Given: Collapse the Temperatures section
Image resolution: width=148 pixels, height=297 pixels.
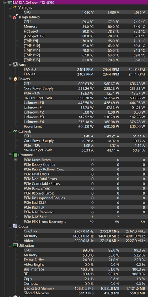Looking at the screenshot, I should point(10,17).
